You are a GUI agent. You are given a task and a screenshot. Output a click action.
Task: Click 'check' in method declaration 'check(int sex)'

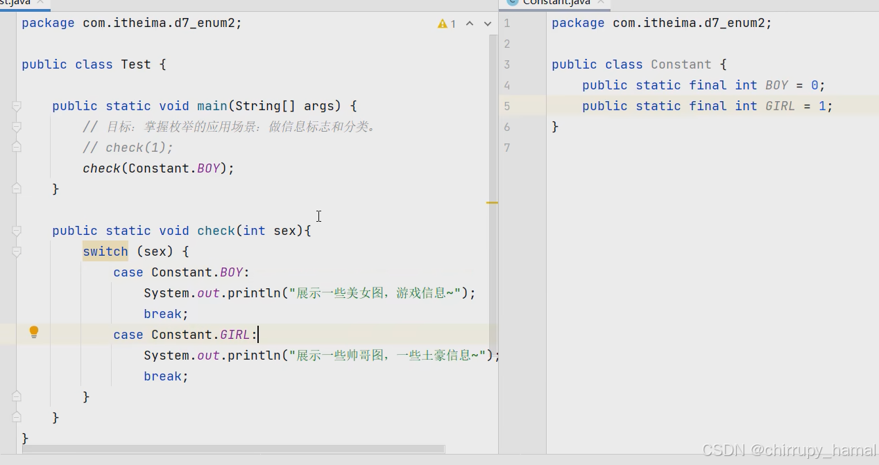(x=216, y=231)
